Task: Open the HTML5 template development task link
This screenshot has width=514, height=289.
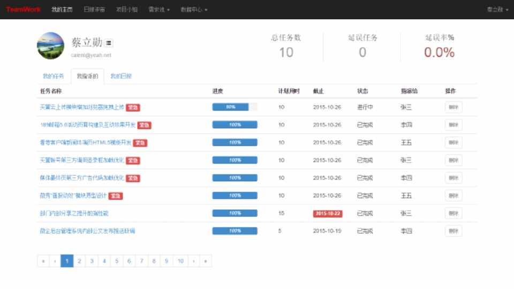Action: [x=85, y=143]
